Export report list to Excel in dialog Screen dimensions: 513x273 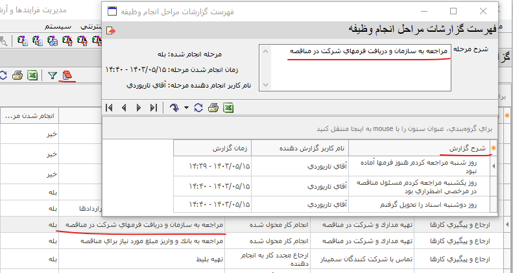click(x=228, y=108)
